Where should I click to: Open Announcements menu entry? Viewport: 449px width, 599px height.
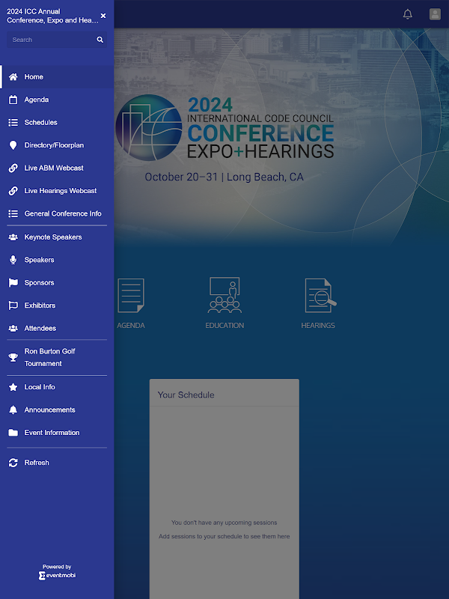(57, 410)
